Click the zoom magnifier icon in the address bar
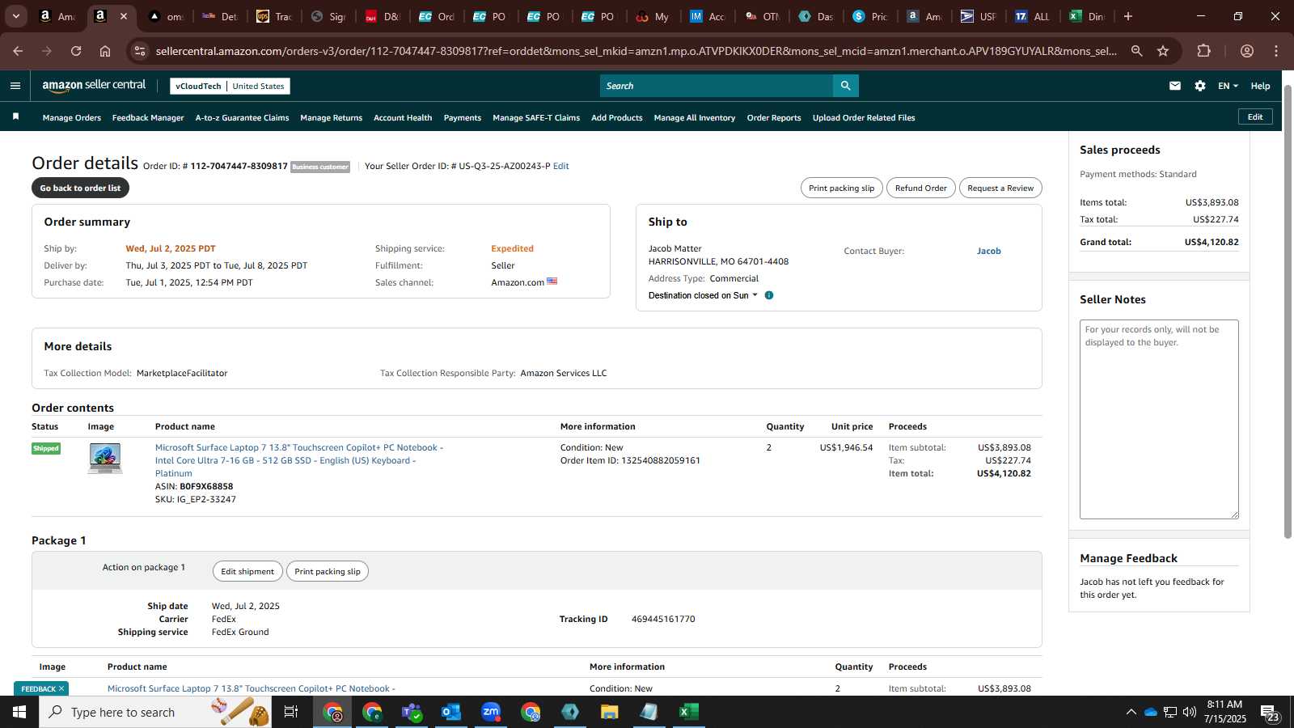 point(1137,51)
